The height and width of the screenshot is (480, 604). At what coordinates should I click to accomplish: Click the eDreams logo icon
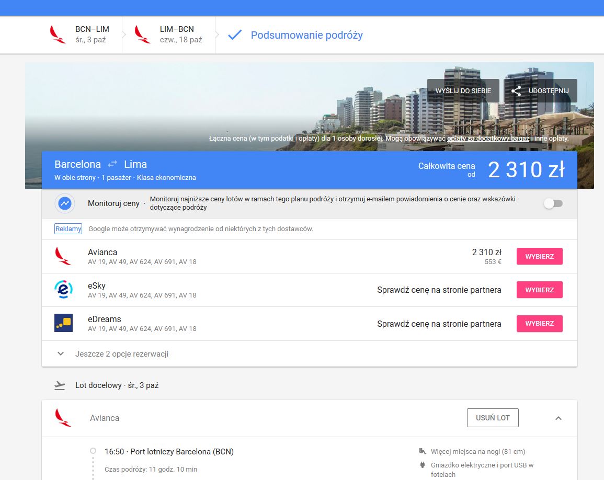click(x=64, y=323)
